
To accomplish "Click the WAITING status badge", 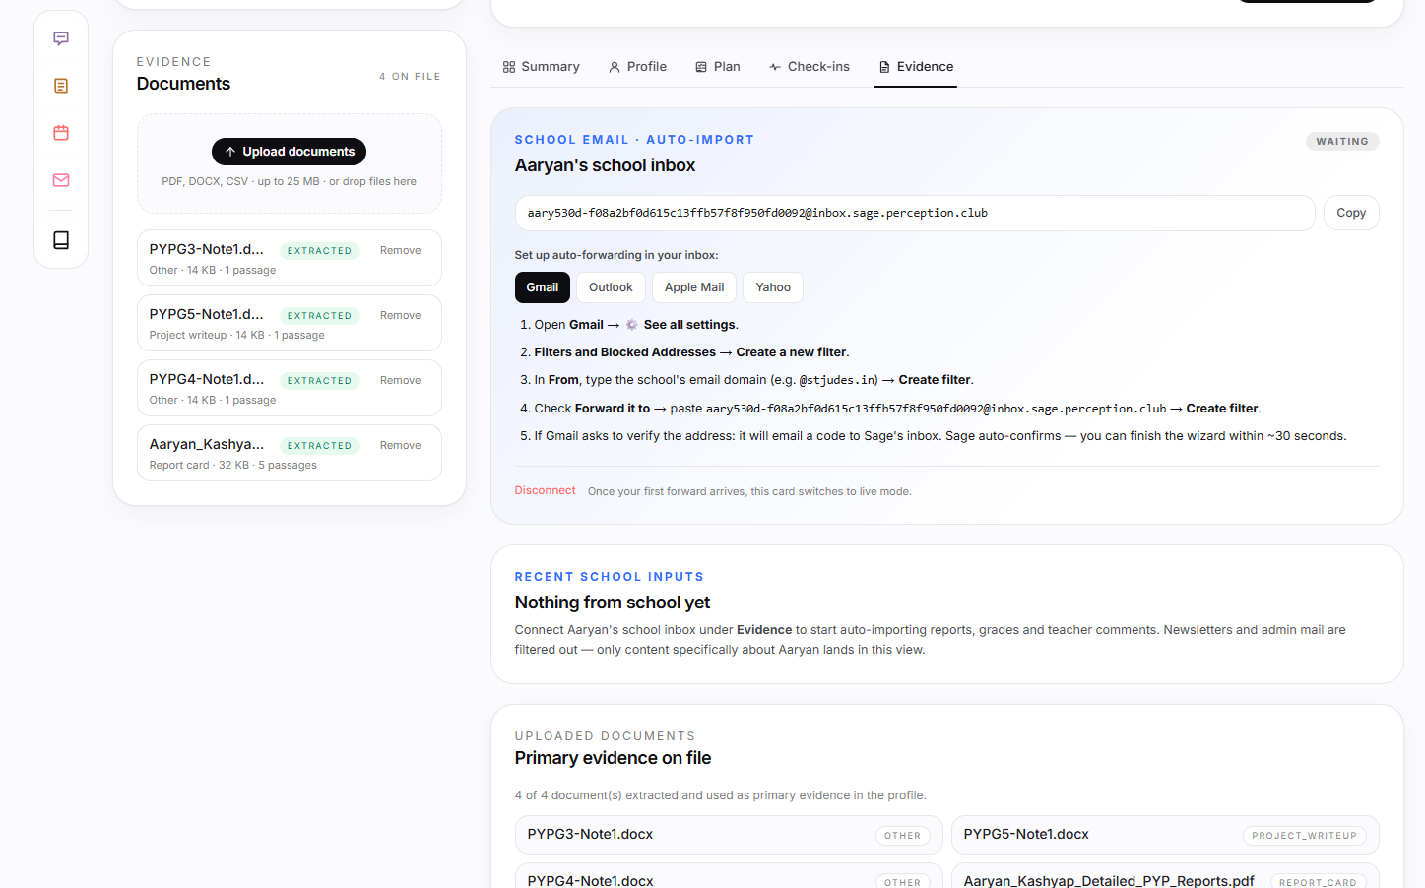I will [1342, 141].
